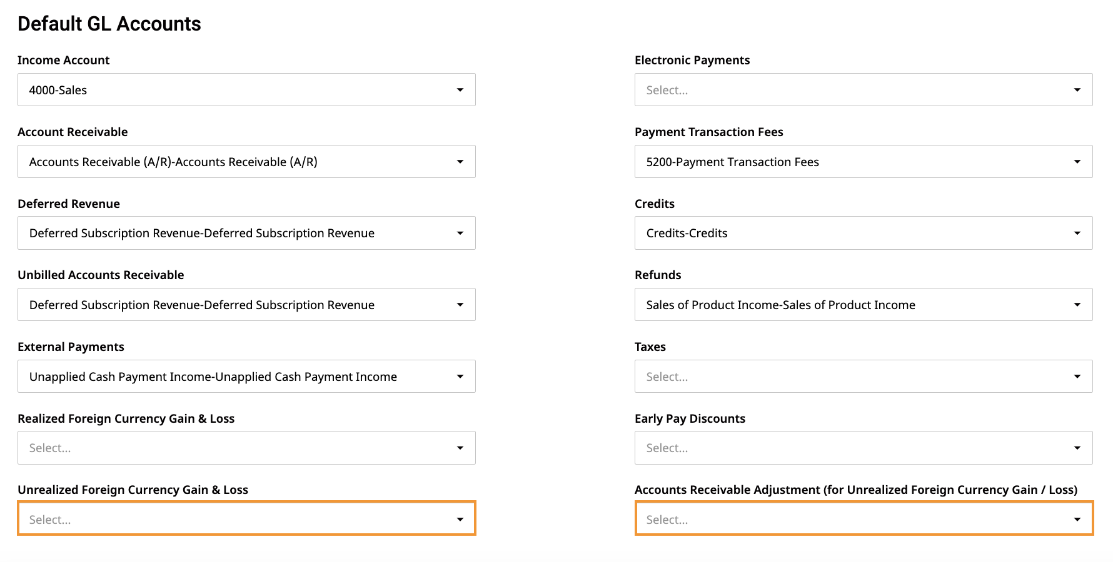Click the Accounts Receivable Adjustment dropdown arrow
This screenshot has height=562, width=1113.
[x=1077, y=520]
